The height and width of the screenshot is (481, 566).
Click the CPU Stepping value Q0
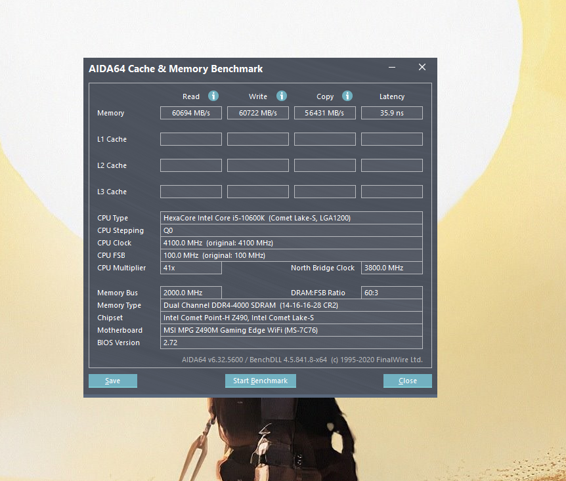(x=292, y=230)
